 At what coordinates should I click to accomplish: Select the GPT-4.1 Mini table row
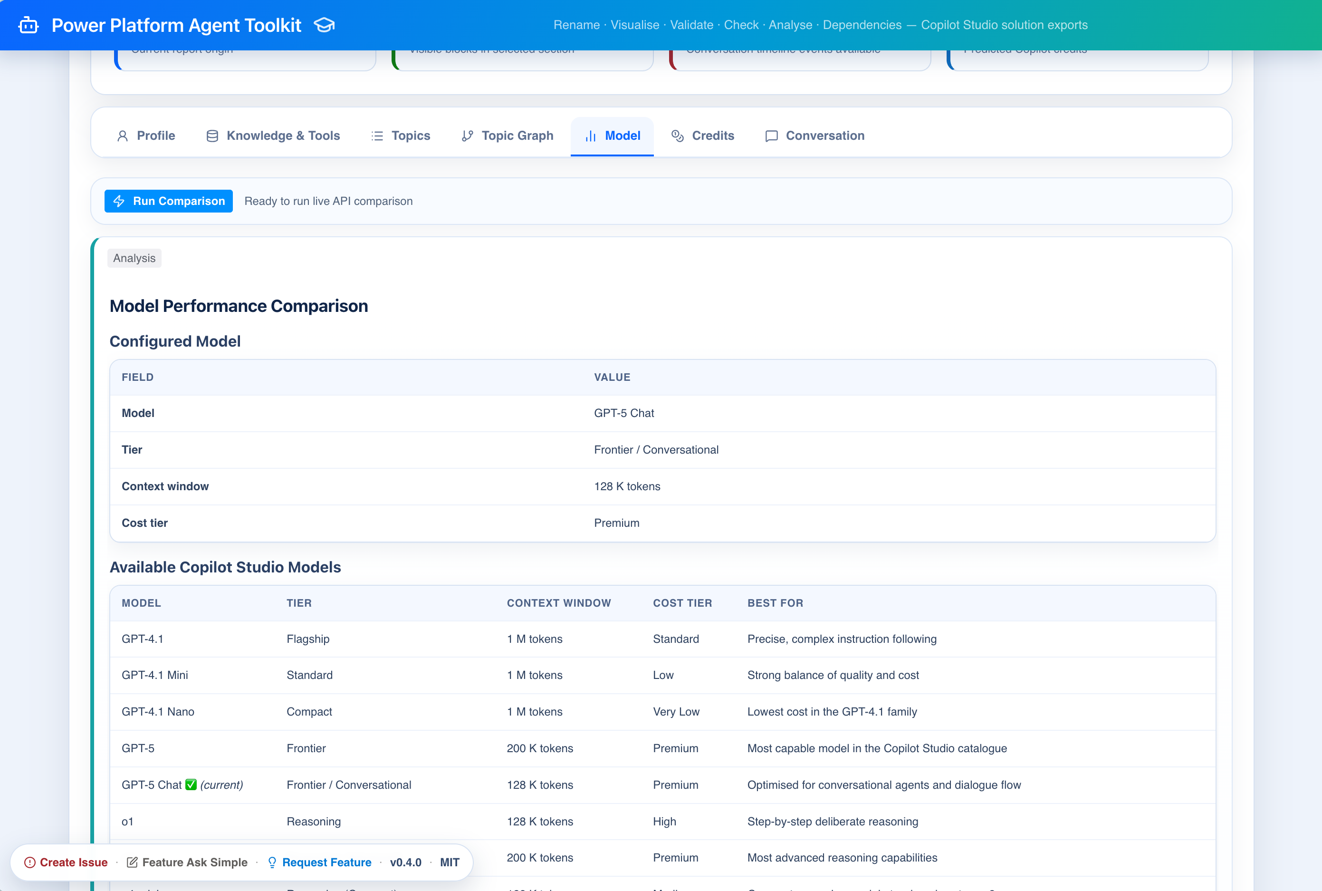154,675
